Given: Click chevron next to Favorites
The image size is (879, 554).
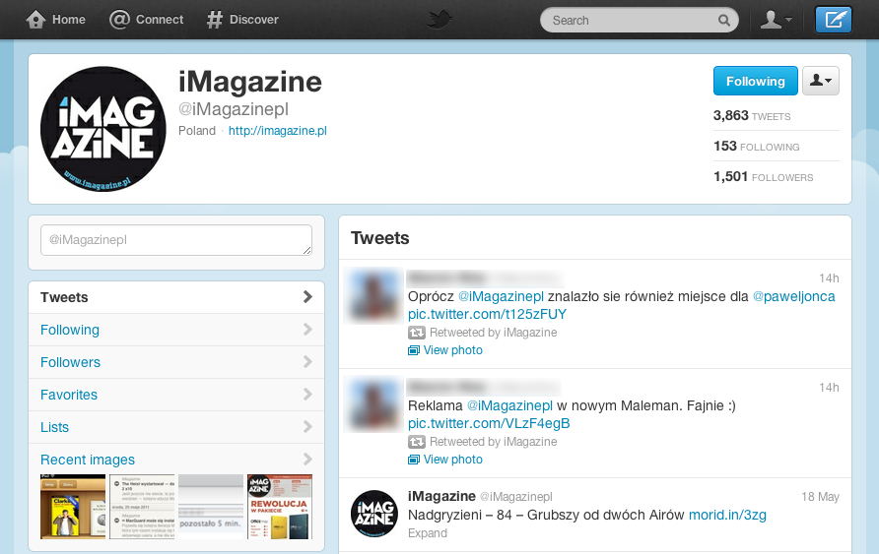Looking at the screenshot, I should pos(307,394).
